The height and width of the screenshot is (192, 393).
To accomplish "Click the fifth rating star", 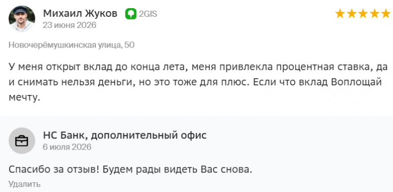I will coord(386,14).
